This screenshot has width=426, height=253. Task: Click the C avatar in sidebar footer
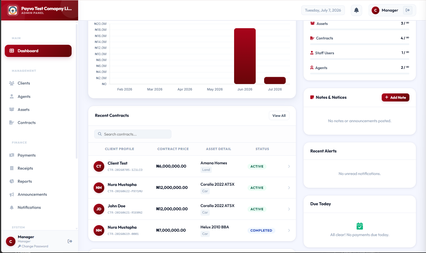coord(11,241)
